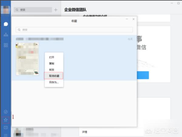Click the favorited image thumbnail
Screen dimensions: 182x137
tap(27, 59)
